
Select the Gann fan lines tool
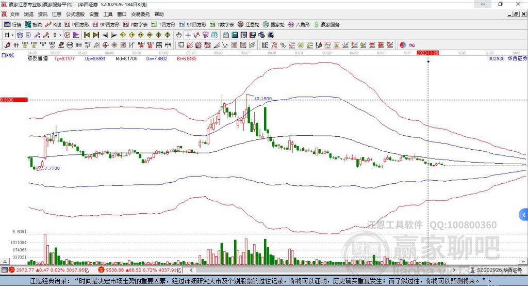tap(189, 45)
